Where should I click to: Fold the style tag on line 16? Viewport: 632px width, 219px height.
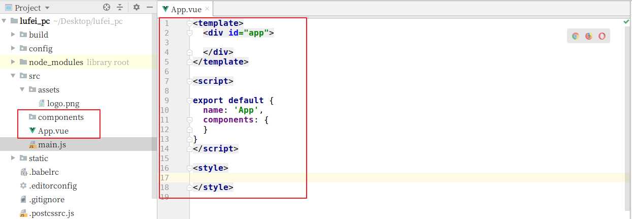[189, 168]
